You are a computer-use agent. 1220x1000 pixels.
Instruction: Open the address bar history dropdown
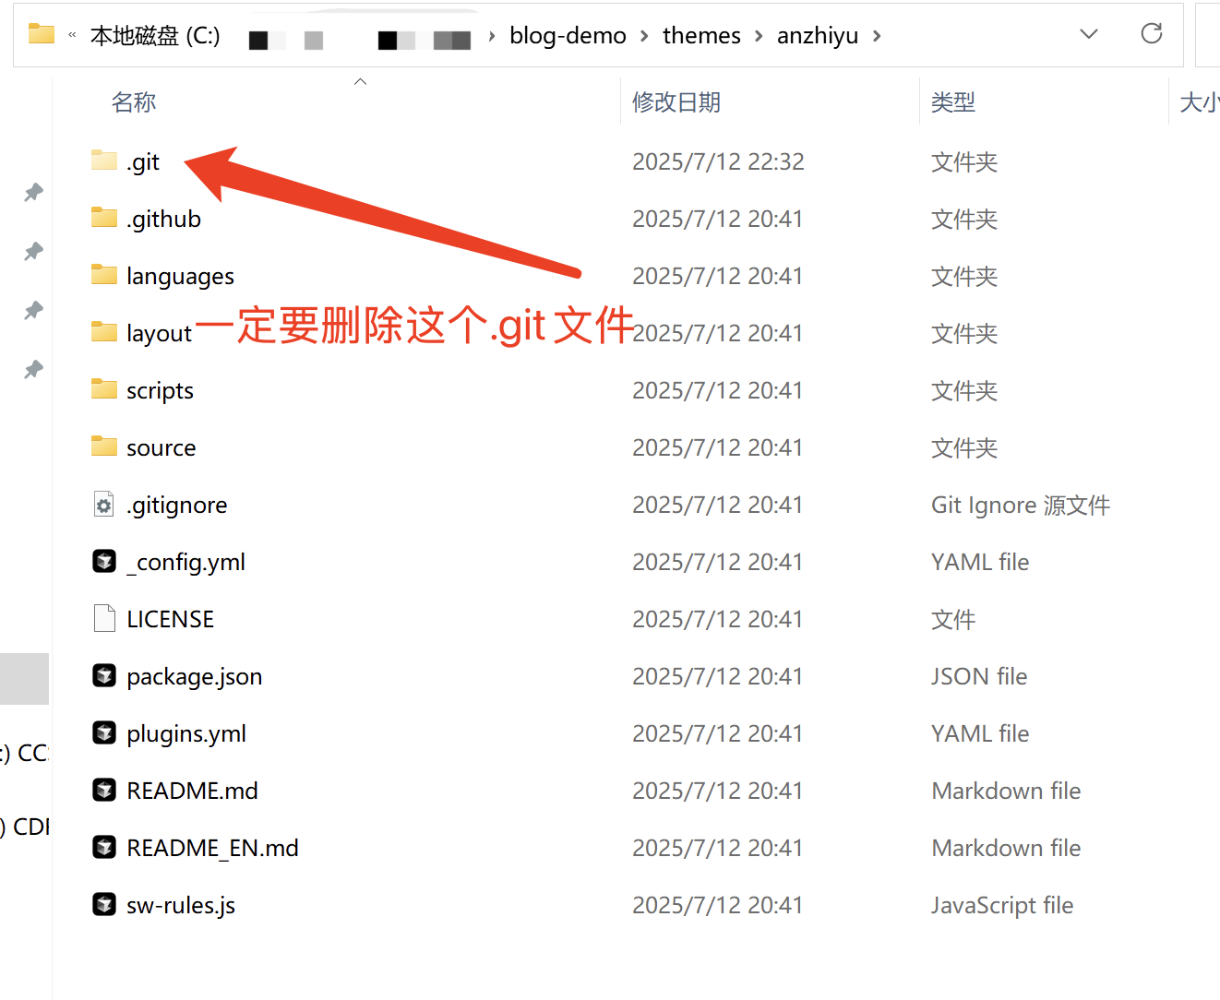click(1089, 35)
